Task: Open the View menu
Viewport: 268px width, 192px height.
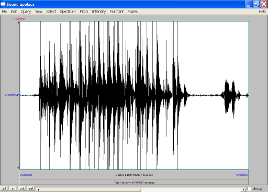Action: pyautogui.click(x=39, y=12)
